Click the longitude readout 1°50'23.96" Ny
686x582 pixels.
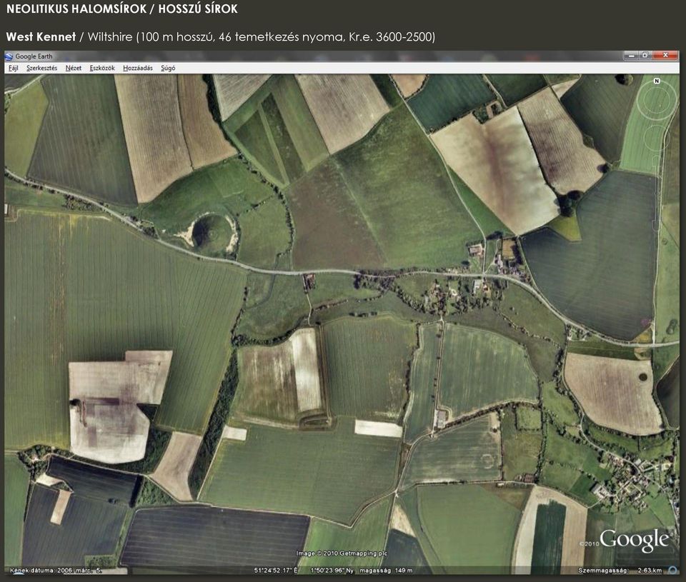pyautogui.click(x=332, y=570)
